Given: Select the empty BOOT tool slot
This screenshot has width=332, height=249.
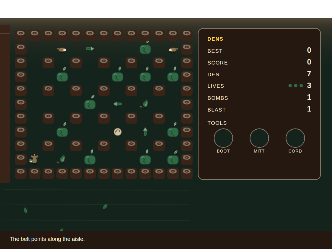Looking at the screenshot, I should tap(223, 138).
